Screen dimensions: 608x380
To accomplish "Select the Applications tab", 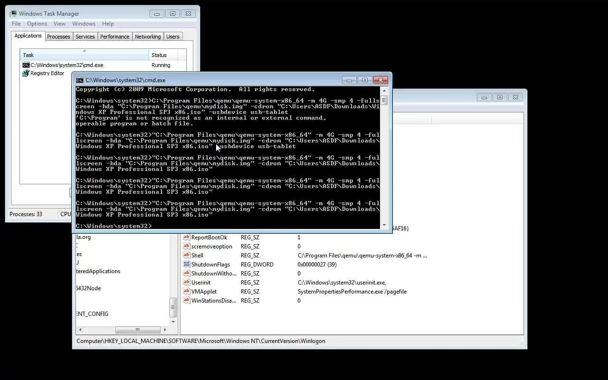I will point(28,36).
